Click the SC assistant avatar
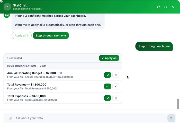Viewport: 180px width, 124px height. point(7,15)
